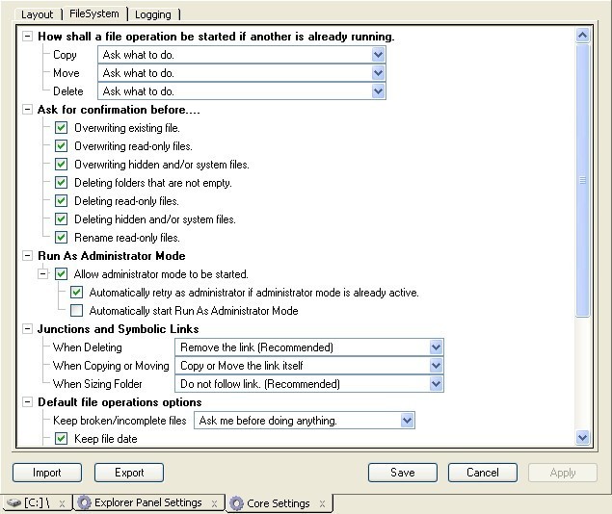Click the Run As Administrator Mode heading

[112, 256]
